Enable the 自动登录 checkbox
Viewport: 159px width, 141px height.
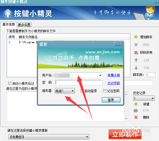(82, 91)
